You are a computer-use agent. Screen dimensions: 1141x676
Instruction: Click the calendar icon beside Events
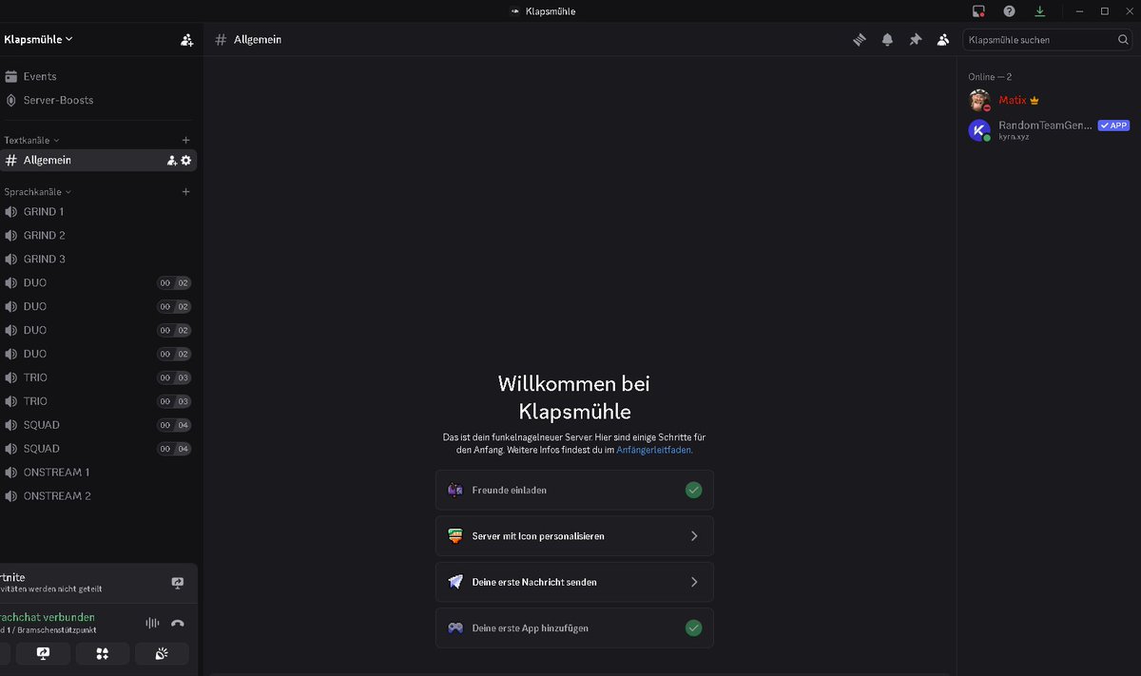(x=11, y=76)
